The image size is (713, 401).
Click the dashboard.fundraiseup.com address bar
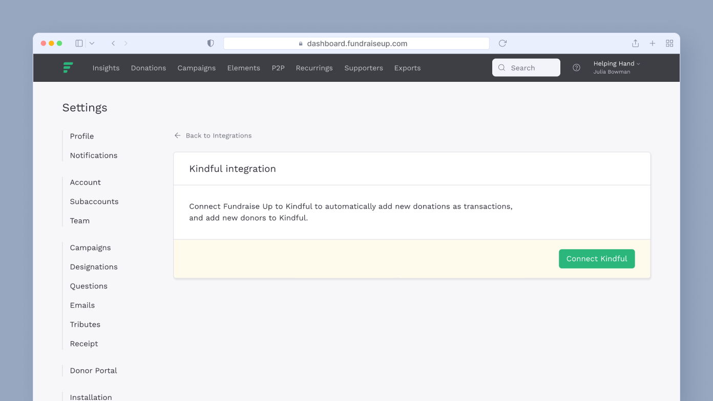[x=356, y=43]
